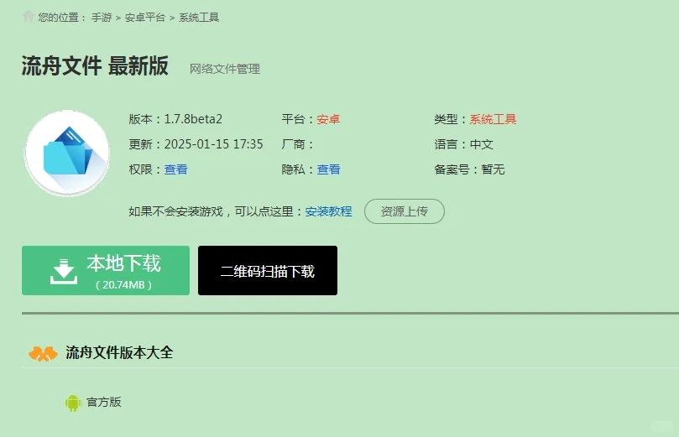The image size is (679, 437).
Task: View the 隐私 policy with 查看
Action: 328,169
